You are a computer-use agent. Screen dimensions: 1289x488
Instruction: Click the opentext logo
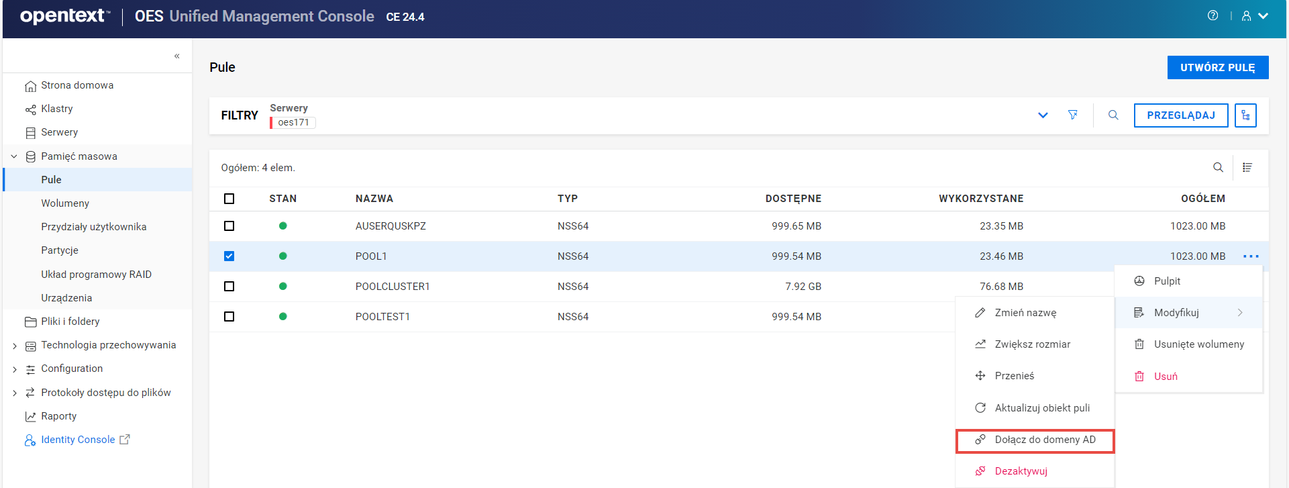[65, 16]
